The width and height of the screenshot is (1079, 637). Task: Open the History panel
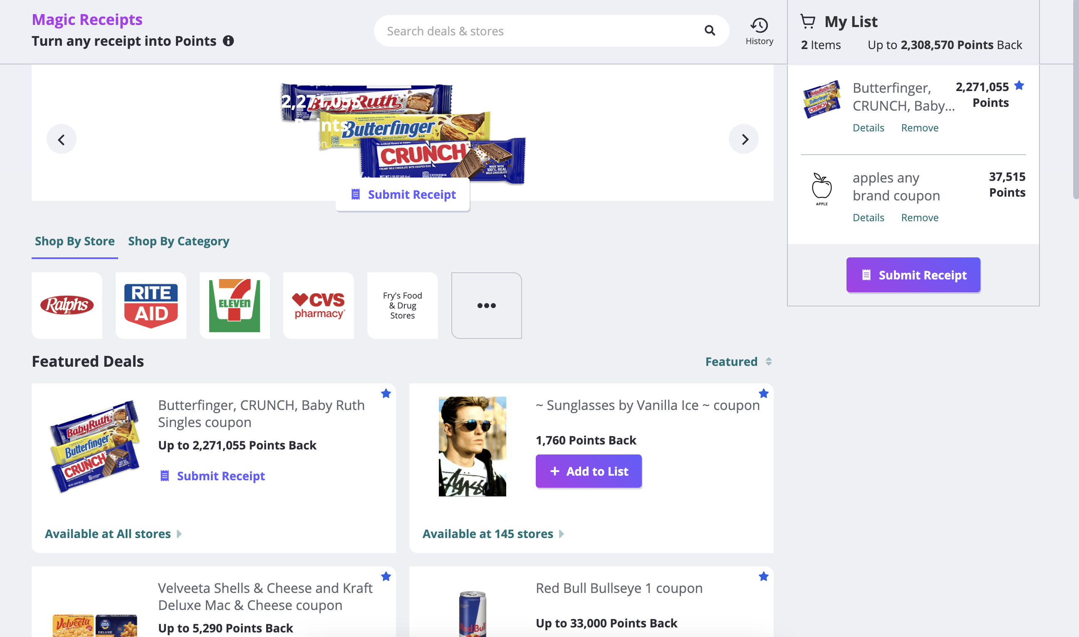[759, 31]
